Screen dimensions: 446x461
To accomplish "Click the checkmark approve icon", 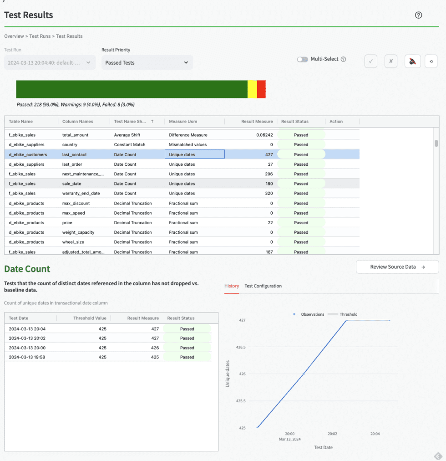I will click(371, 61).
